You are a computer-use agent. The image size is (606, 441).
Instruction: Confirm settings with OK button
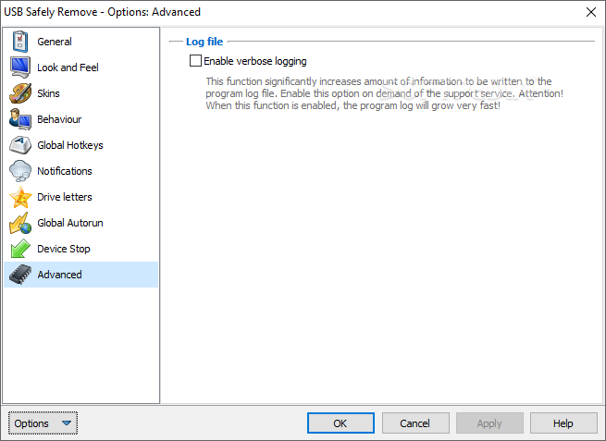point(340,423)
